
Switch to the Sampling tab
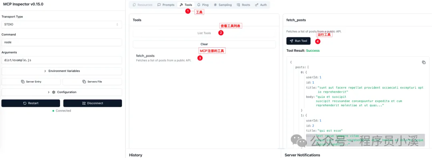pyautogui.click(x=223, y=5)
